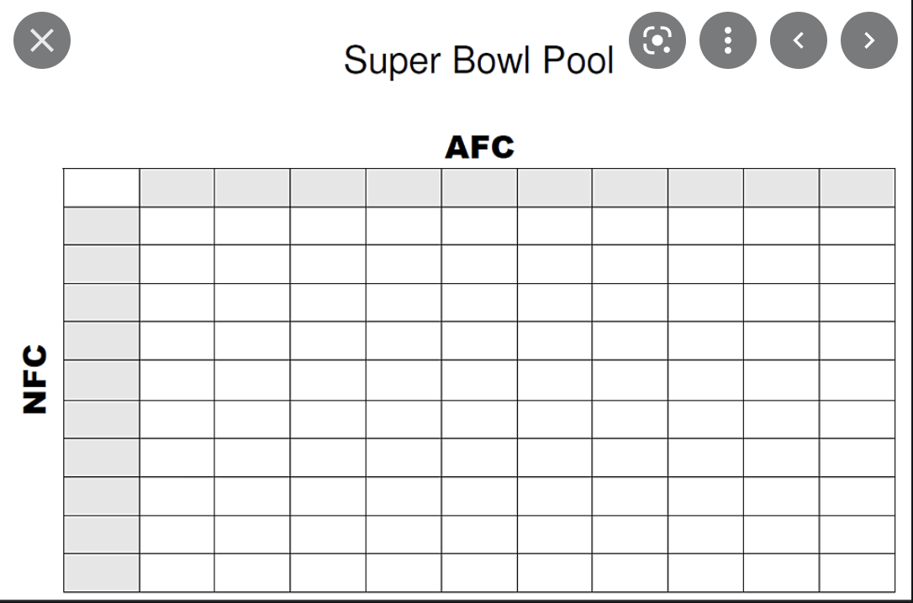
Task: Select bottom-right white square of the grid
Action: click(858, 573)
